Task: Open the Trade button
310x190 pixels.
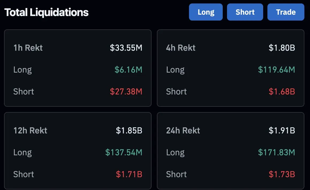Action: point(286,12)
